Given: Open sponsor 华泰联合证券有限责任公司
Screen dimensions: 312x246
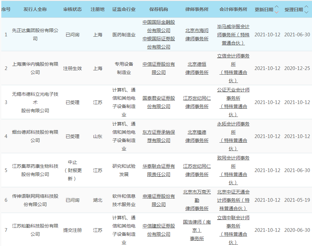Looking at the screenshot, I should 159,170.
